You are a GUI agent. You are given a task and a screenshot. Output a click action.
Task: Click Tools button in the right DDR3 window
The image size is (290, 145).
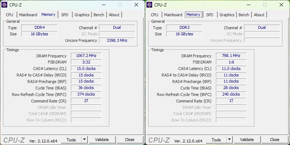(216, 140)
